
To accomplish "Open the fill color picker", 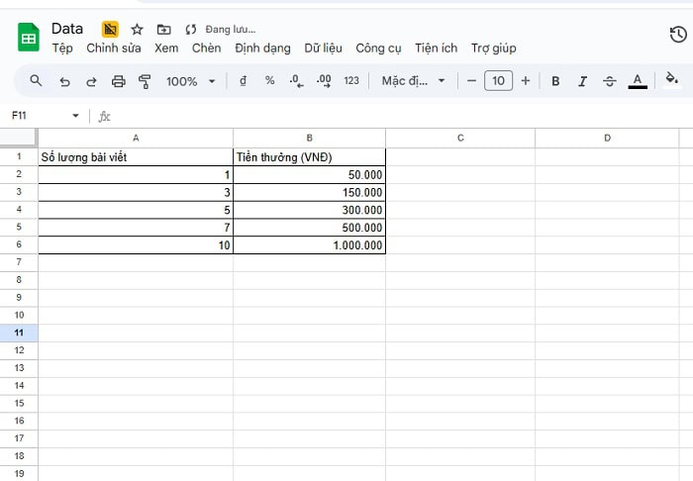I will click(x=672, y=80).
